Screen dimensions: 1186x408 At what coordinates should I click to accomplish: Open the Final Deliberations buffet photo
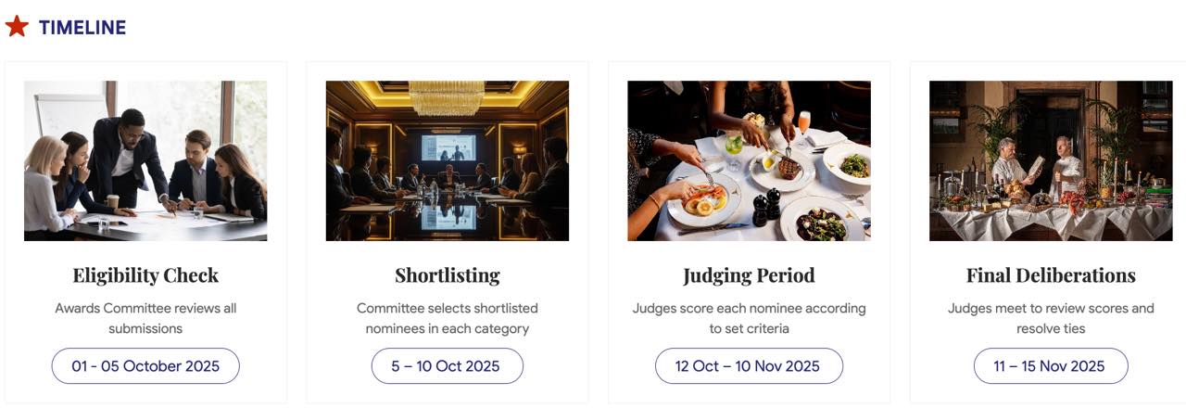pyautogui.click(x=1051, y=160)
